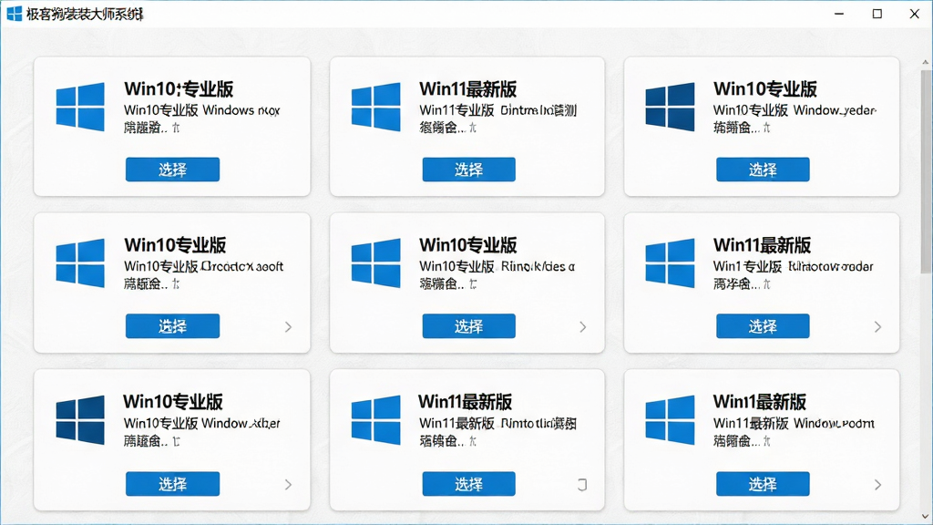Choose 选择 on the "Dintma" Win11最新版 card

coord(469,170)
